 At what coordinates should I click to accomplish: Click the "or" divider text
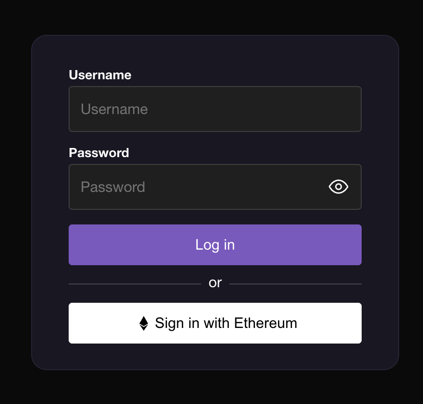tap(215, 283)
